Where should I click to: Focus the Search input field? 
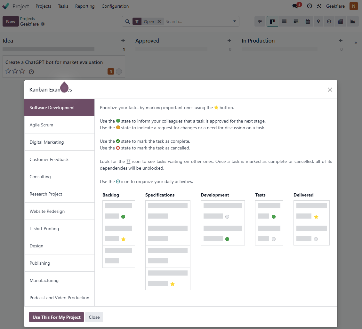(197, 21)
